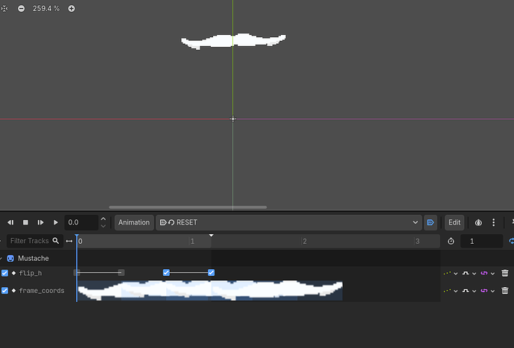Open frame_coords loop wrap mode dropdown
This screenshot has height=348, width=514.
click(487, 291)
